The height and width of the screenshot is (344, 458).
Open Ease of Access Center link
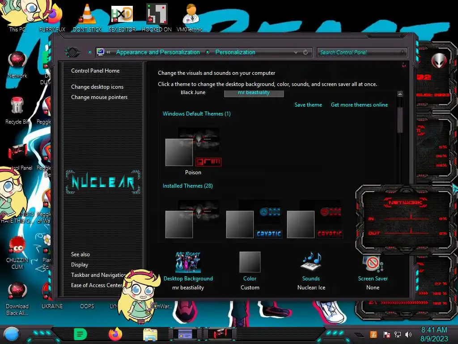point(97,285)
